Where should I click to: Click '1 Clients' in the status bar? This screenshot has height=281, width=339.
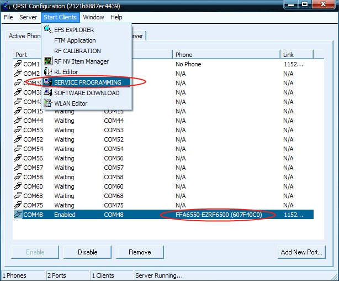(103, 275)
